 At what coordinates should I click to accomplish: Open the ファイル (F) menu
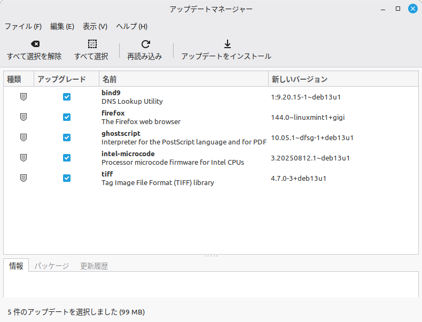(x=23, y=26)
